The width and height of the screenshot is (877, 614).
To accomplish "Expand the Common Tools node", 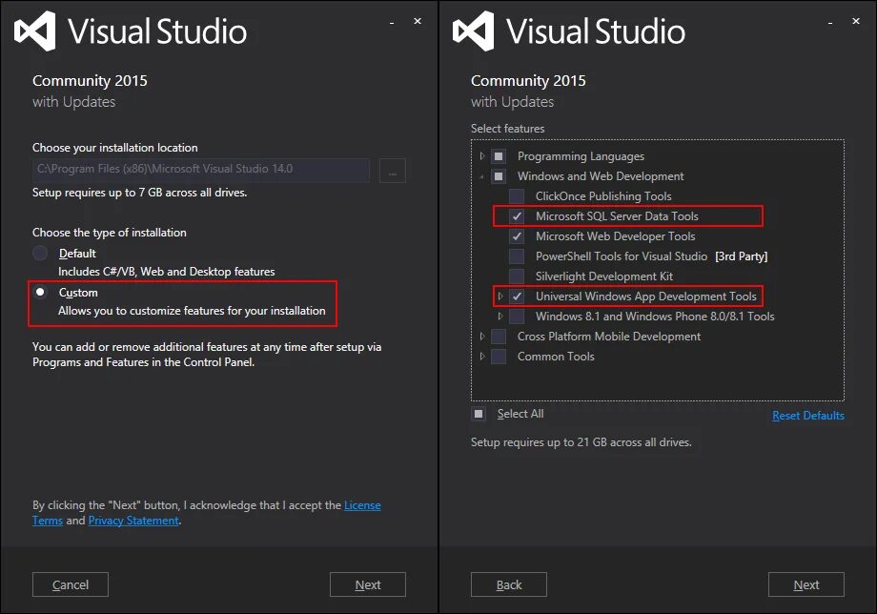I will [482, 357].
